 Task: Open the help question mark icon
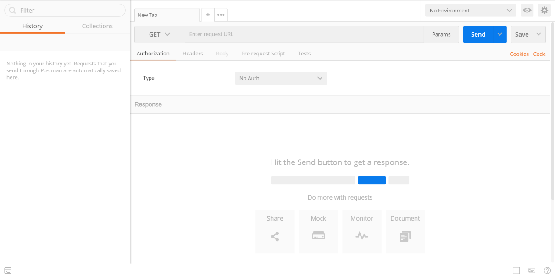point(547,271)
